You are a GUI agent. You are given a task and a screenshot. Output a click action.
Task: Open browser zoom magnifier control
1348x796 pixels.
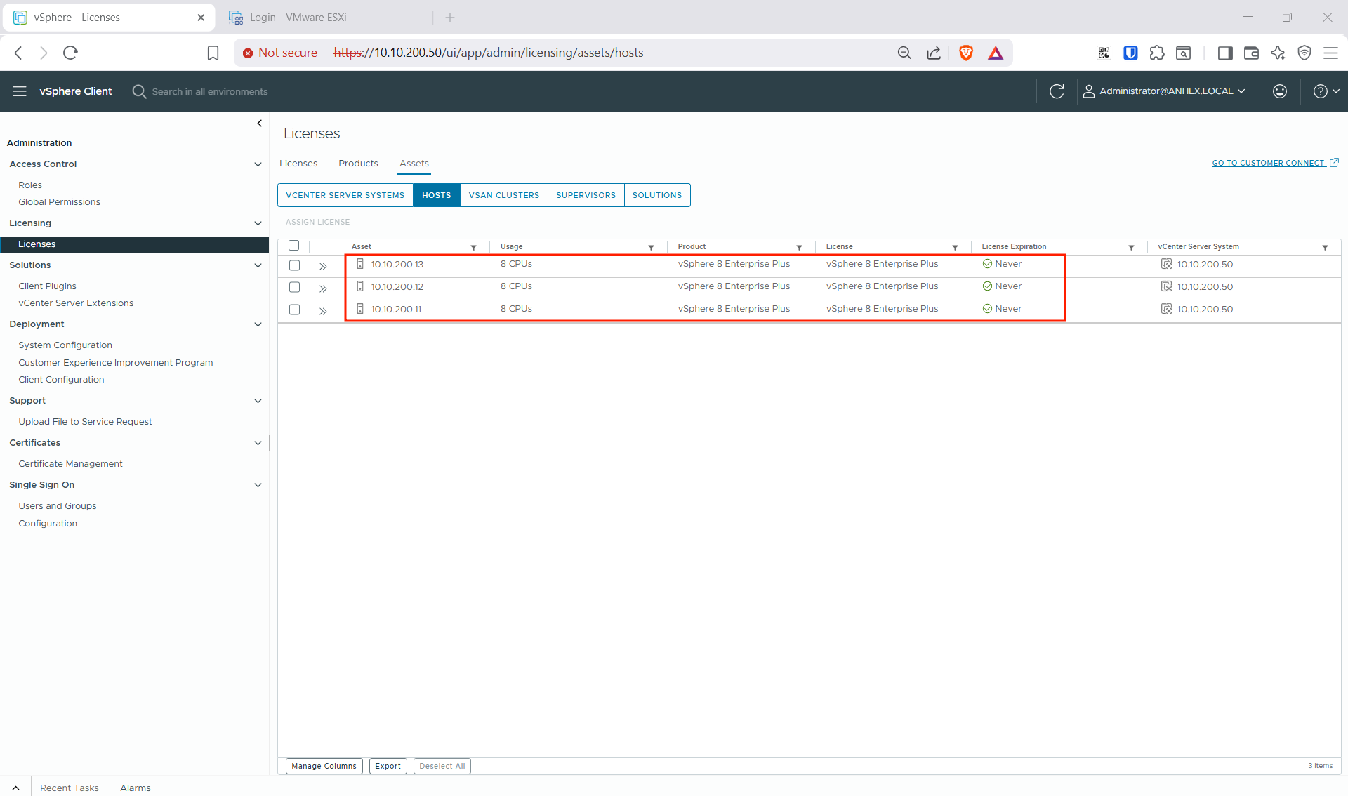[904, 53]
